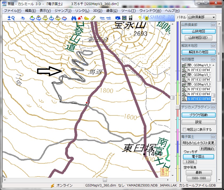Click the down arrow of the 地図履歴 list scrollbar
224x190 pixels.
(x=213, y=100)
